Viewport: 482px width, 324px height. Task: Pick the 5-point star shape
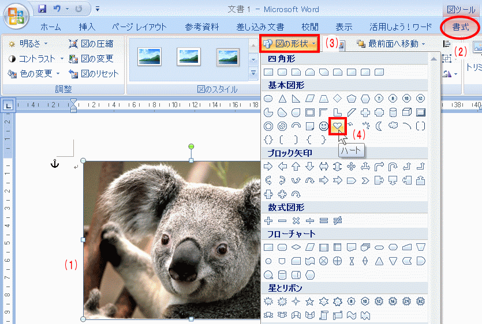pos(309,302)
